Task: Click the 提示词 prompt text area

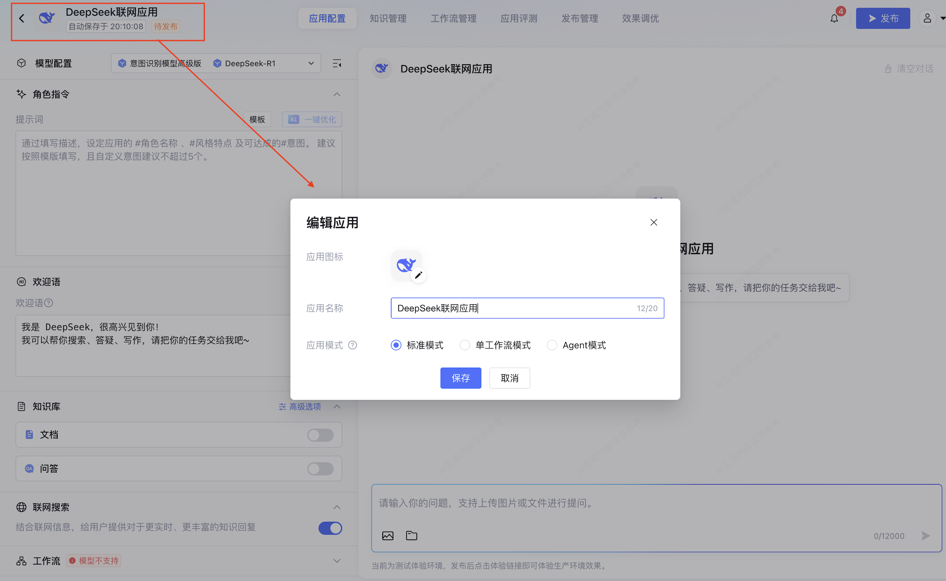Action: pyautogui.click(x=179, y=193)
